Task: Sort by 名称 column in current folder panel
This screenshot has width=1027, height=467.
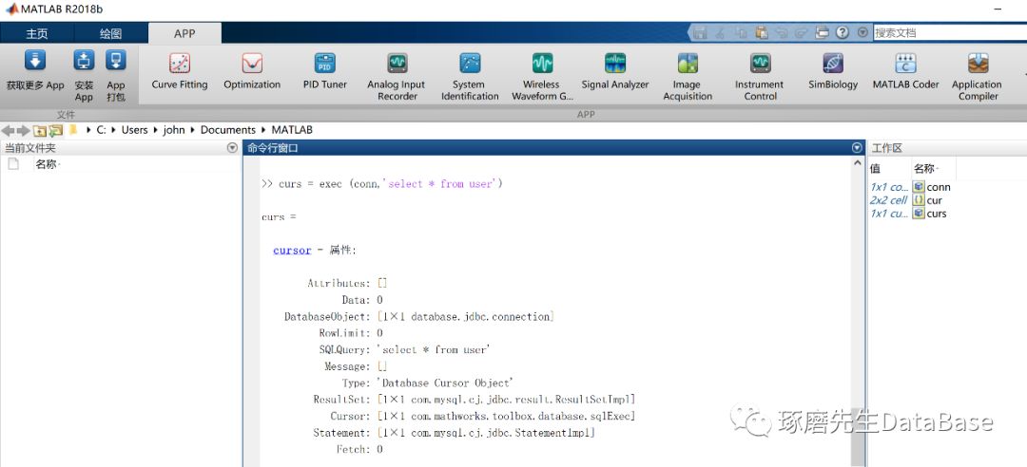Action: [48, 164]
